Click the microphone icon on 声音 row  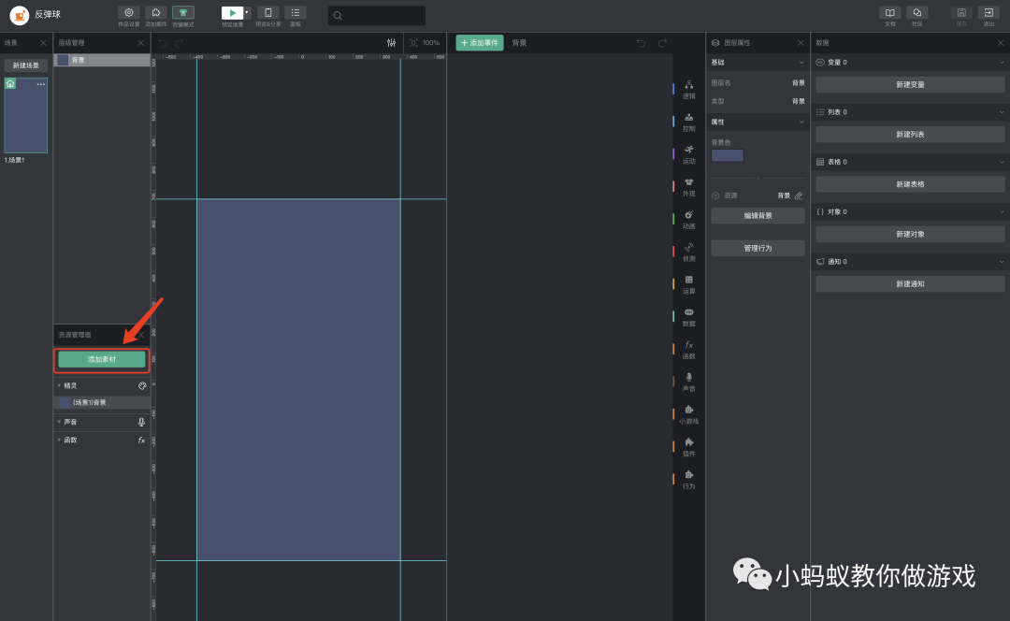(142, 422)
